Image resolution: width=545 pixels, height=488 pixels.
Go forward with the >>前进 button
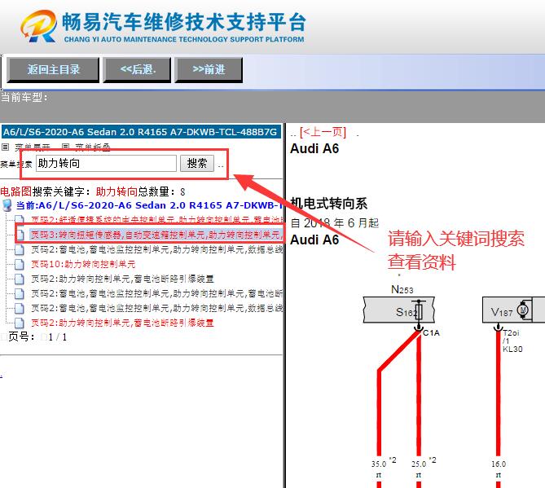[209, 70]
